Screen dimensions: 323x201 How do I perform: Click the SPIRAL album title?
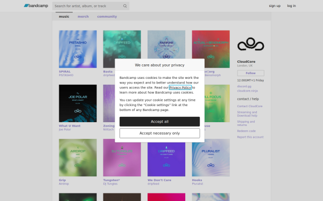[65, 72]
